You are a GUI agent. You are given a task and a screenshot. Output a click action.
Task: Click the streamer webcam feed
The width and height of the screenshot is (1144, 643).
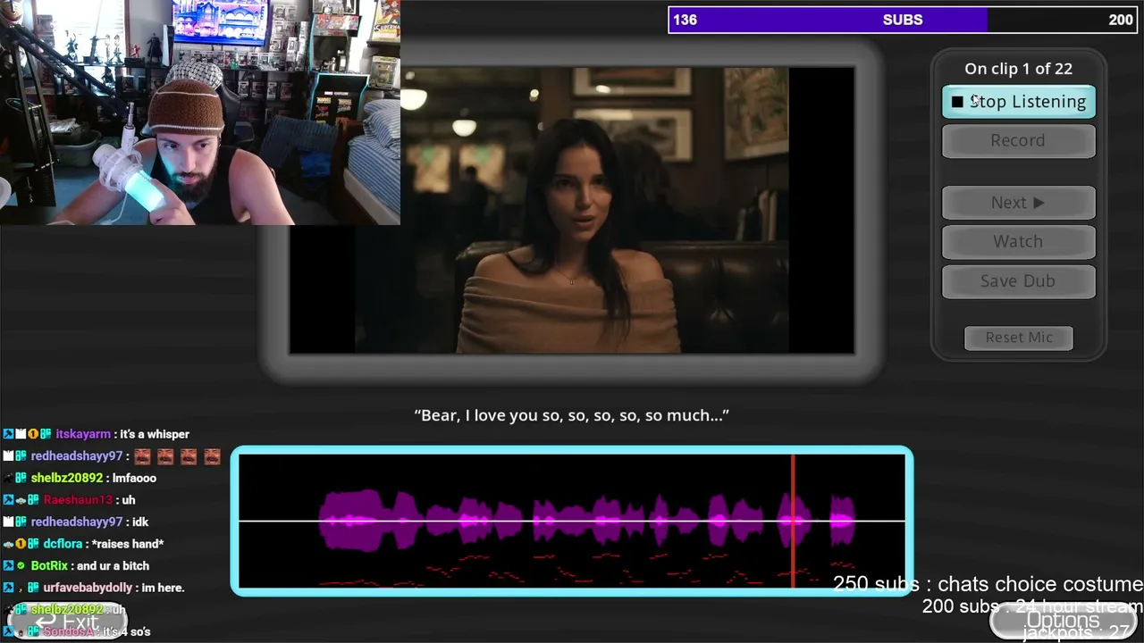(x=200, y=113)
